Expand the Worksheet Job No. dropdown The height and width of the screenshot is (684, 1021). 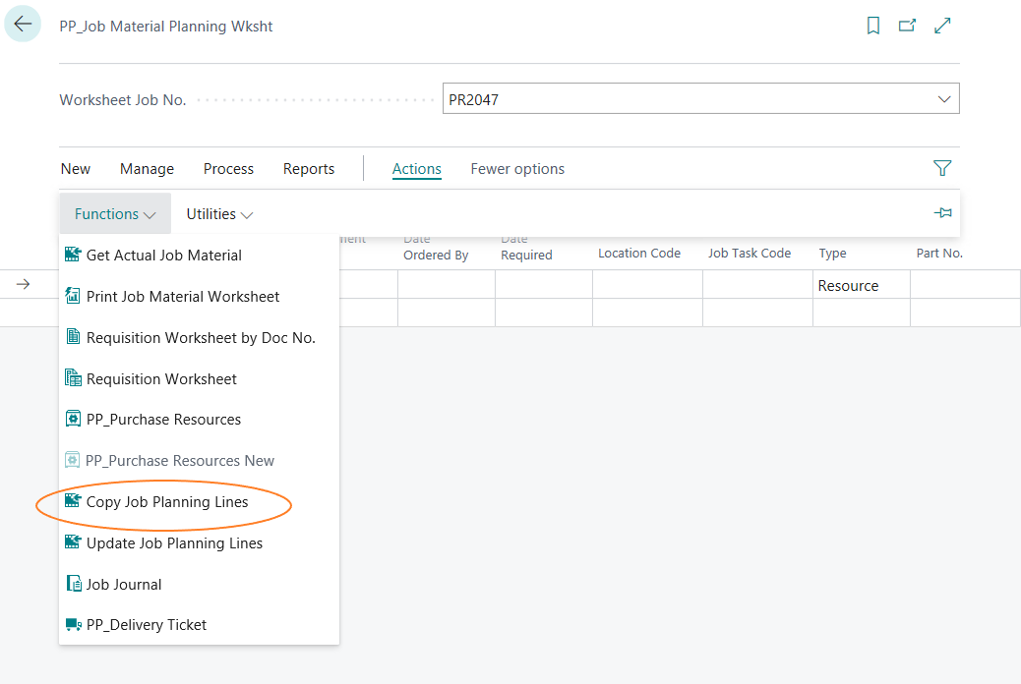coord(944,99)
